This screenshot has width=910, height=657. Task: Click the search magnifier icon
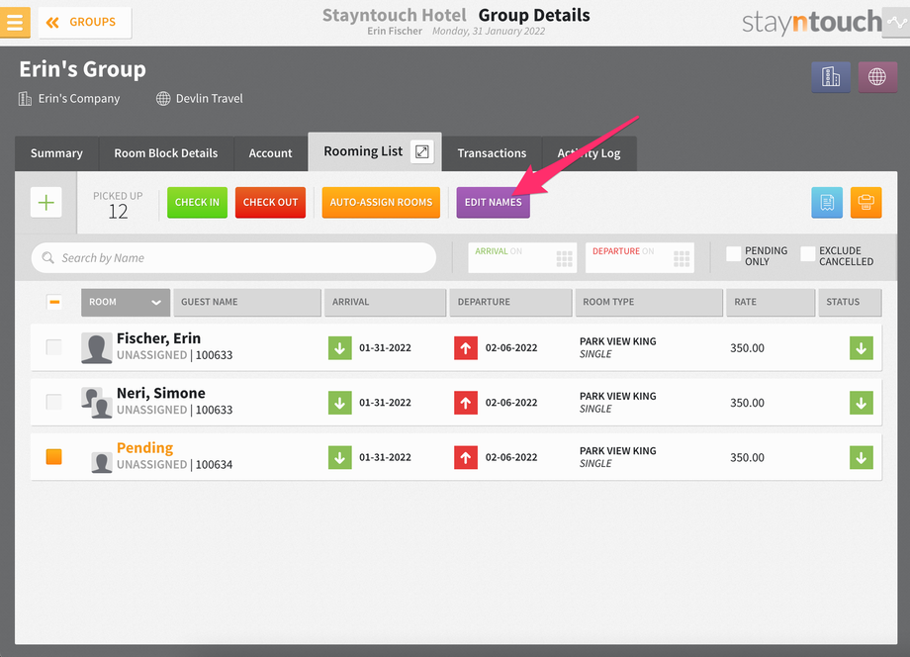click(x=48, y=257)
